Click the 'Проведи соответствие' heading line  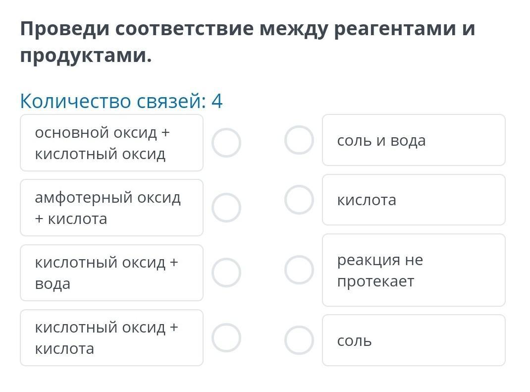248,29
